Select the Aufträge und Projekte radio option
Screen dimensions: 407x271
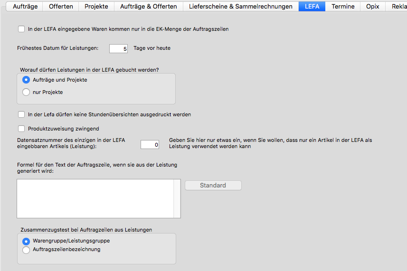(26, 80)
